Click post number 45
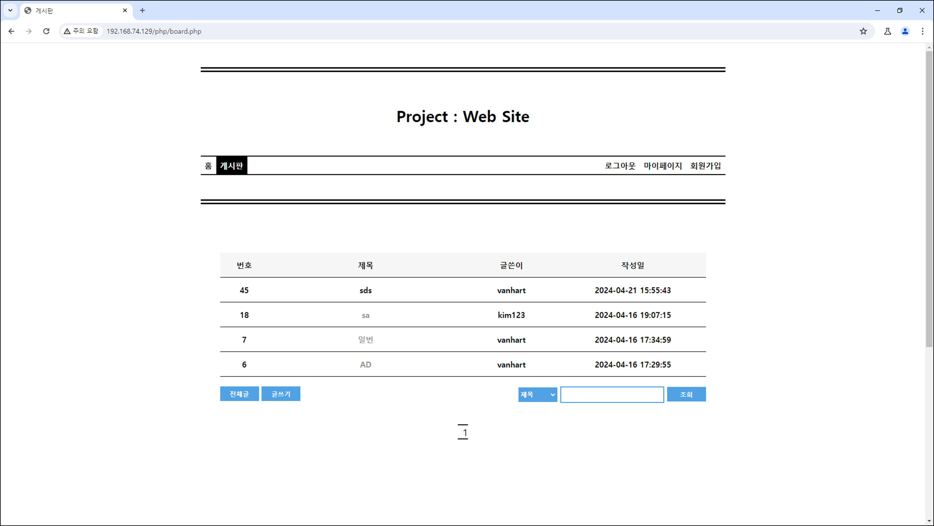The width and height of the screenshot is (934, 526). point(244,290)
